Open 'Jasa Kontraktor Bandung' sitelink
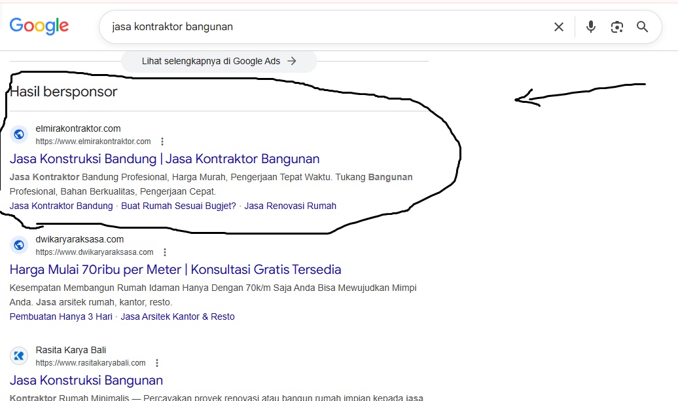 [x=61, y=206]
